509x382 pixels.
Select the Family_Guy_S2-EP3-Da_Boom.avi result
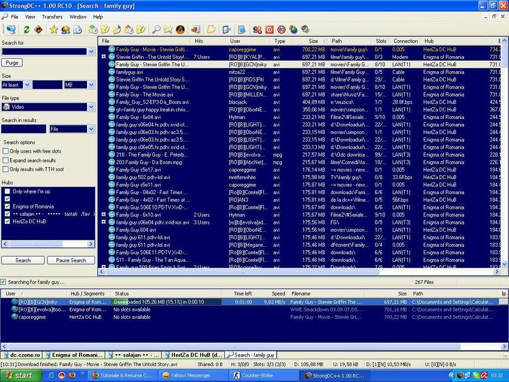152,102
